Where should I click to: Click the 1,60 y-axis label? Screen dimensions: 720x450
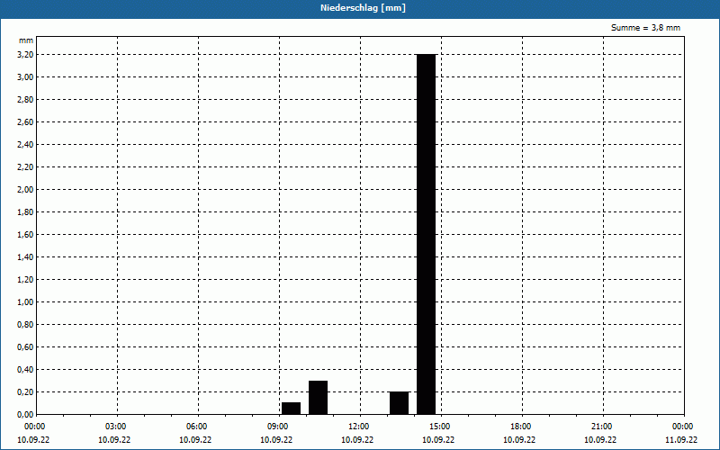click(25, 235)
